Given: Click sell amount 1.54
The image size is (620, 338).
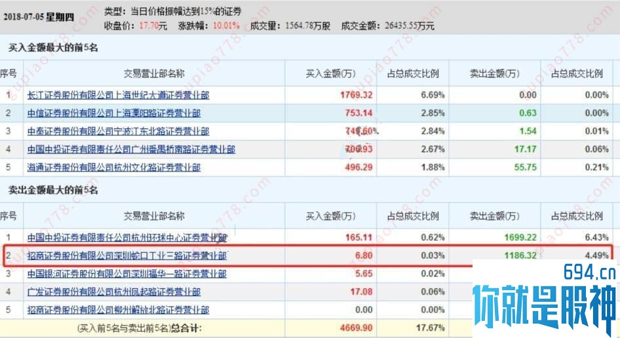Looking at the screenshot, I should (x=528, y=131).
